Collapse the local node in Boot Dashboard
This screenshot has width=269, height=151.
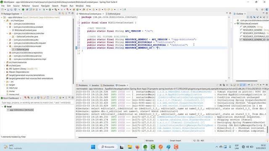(x=3, y=107)
